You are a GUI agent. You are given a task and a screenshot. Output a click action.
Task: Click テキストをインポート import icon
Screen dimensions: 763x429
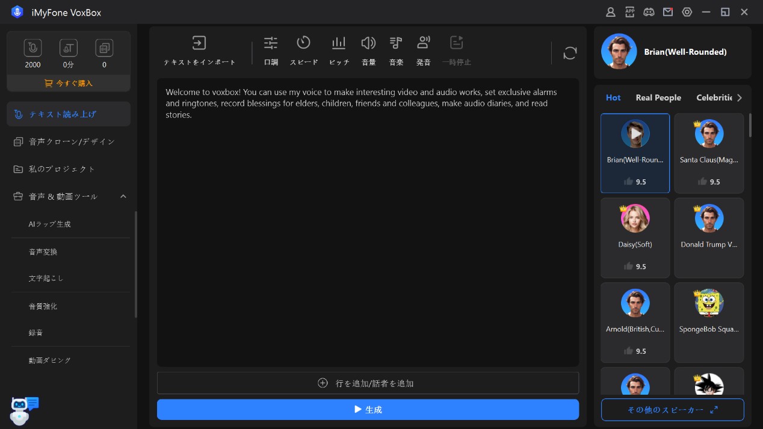(199, 43)
